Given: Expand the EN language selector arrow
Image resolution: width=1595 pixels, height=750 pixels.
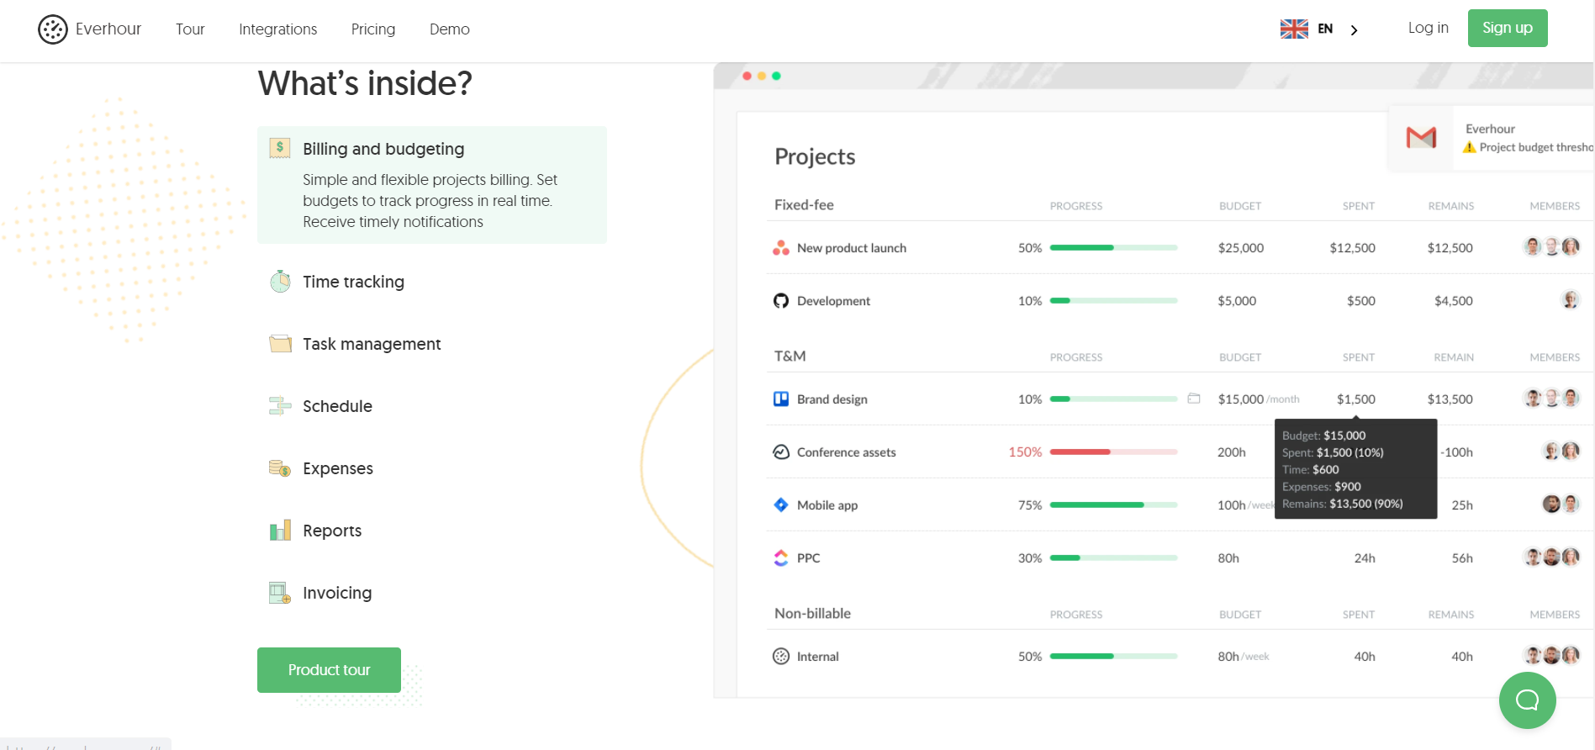Looking at the screenshot, I should click(x=1354, y=30).
